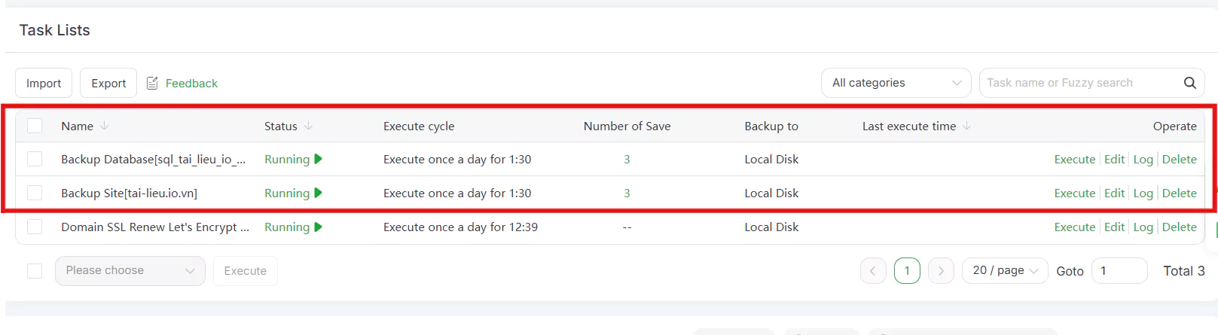Viewport: 1218px width, 335px height.
Task: Tick the select-all checkbox in the table header
Action: [x=35, y=126]
